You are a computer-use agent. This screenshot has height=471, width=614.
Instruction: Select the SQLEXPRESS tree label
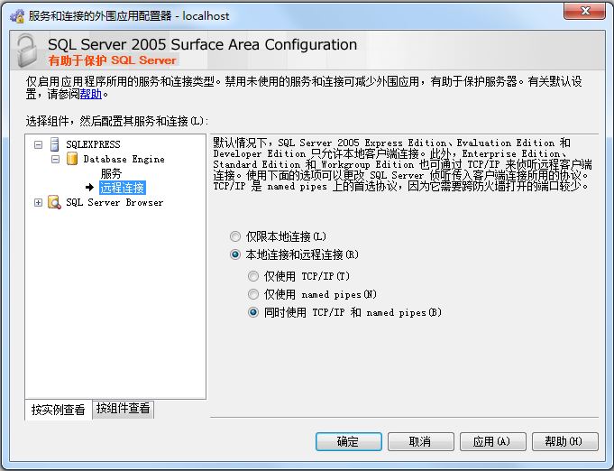[x=93, y=144]
